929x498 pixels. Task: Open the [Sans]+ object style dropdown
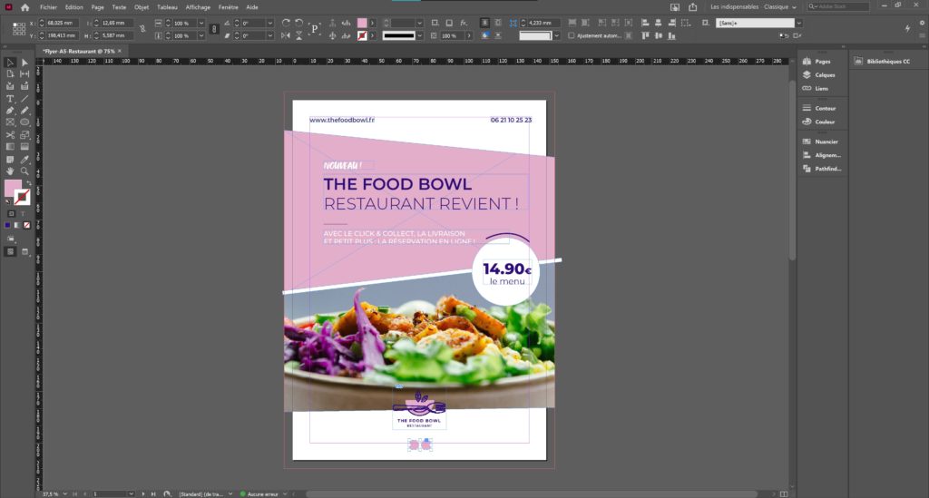[798, 23]
